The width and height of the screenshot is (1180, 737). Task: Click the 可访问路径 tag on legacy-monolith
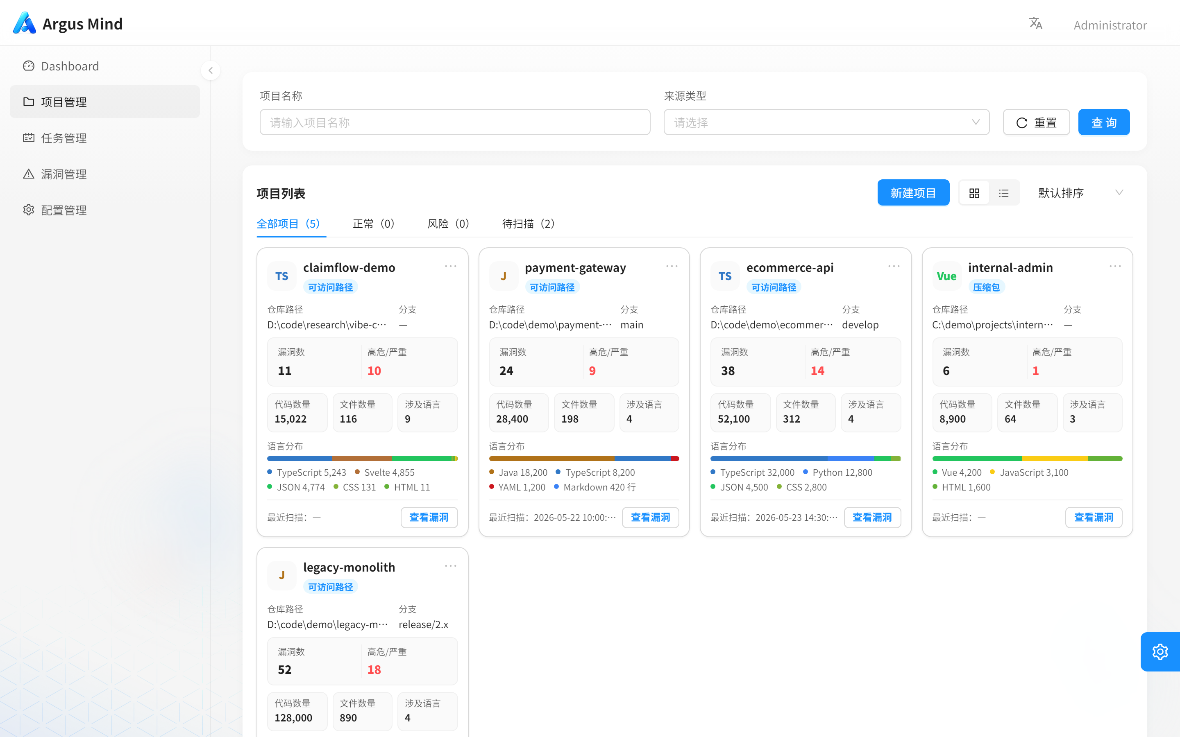(x=330, y=587)
